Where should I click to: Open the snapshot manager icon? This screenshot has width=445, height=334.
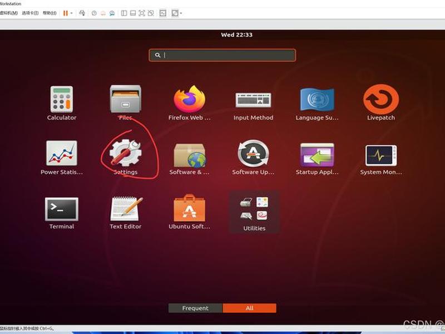tap(112, 13)
